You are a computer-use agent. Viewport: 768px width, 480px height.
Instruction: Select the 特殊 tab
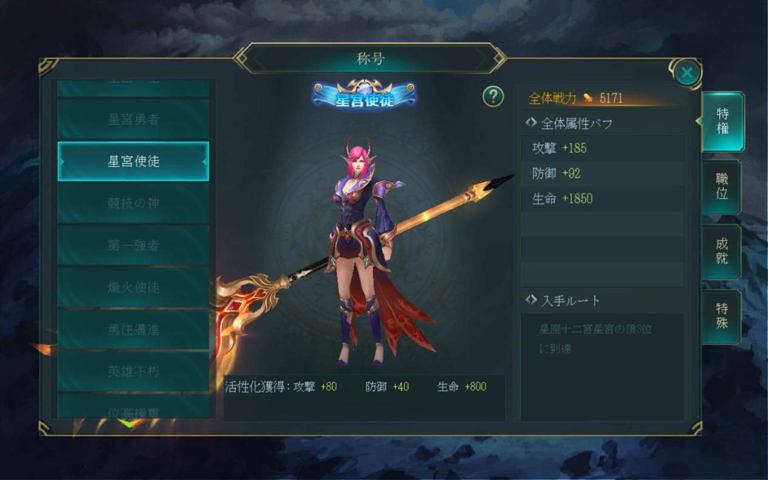pyautogui.click(x=721, y=316)
